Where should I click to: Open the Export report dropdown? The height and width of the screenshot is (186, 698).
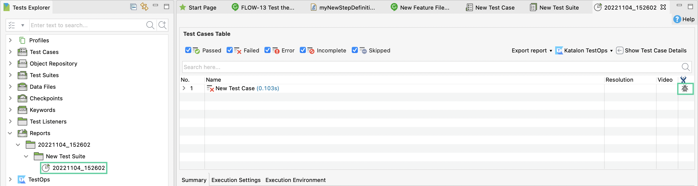coord(531,51)
